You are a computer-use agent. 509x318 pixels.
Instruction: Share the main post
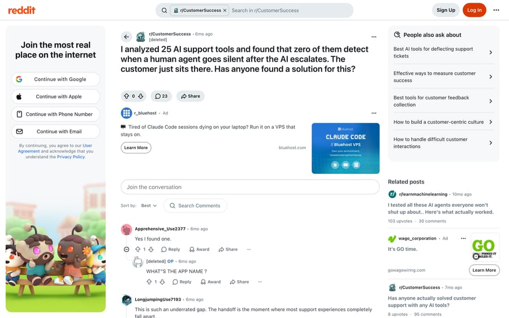(191, 96)
